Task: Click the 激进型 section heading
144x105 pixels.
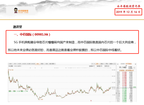Action: click(x=17, y=27)
